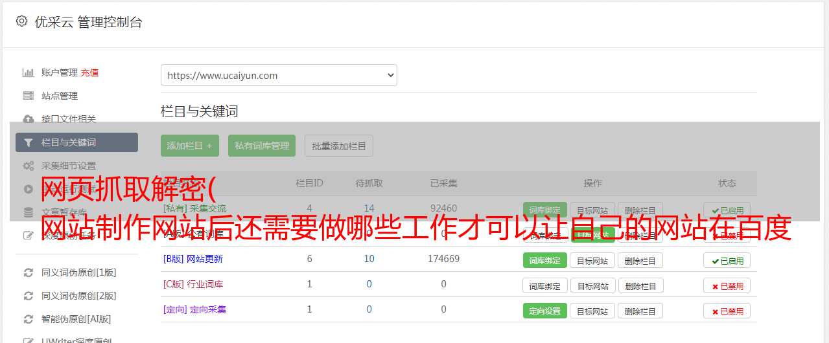This screenshot has height=343, width=829.
Task: Click the 栏目与关键词 page heading
Action: tap(199, 111)
